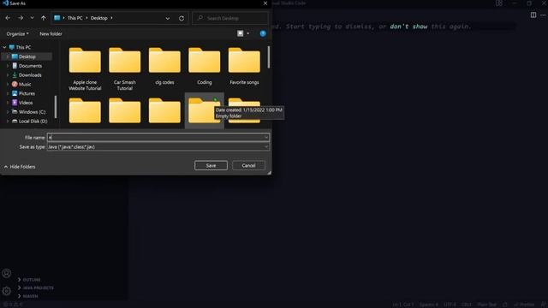Click the Search Desktop field

[230, 18]
